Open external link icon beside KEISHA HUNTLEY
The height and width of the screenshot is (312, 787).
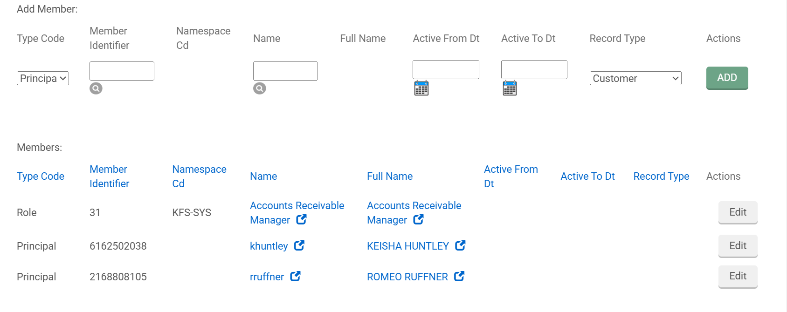tap(460, 245)
